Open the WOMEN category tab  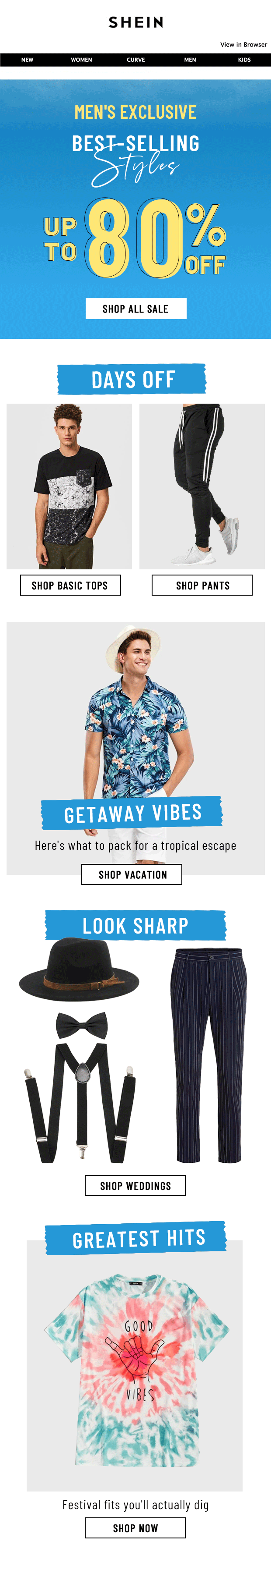81,60
